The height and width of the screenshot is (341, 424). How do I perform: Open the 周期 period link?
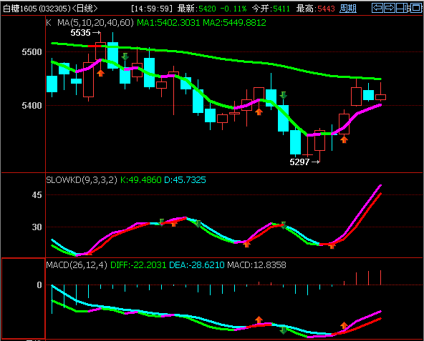click(348, 9)
